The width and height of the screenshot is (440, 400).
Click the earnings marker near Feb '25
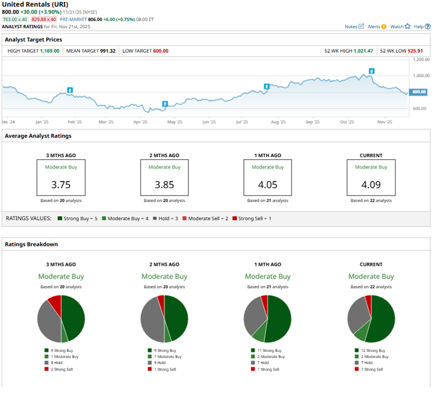coord(70,90)
